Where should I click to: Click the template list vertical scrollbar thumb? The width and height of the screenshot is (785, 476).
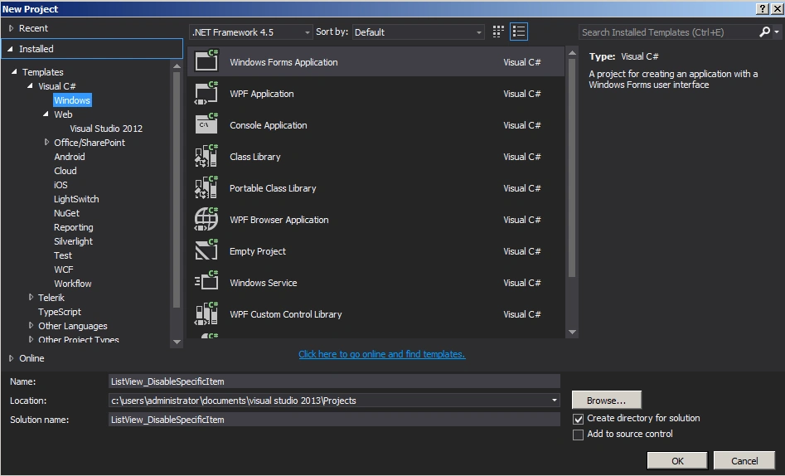[572, 168]
